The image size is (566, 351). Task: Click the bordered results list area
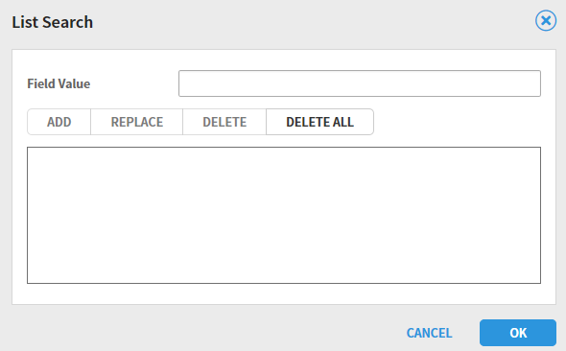[x=284, y=215]
